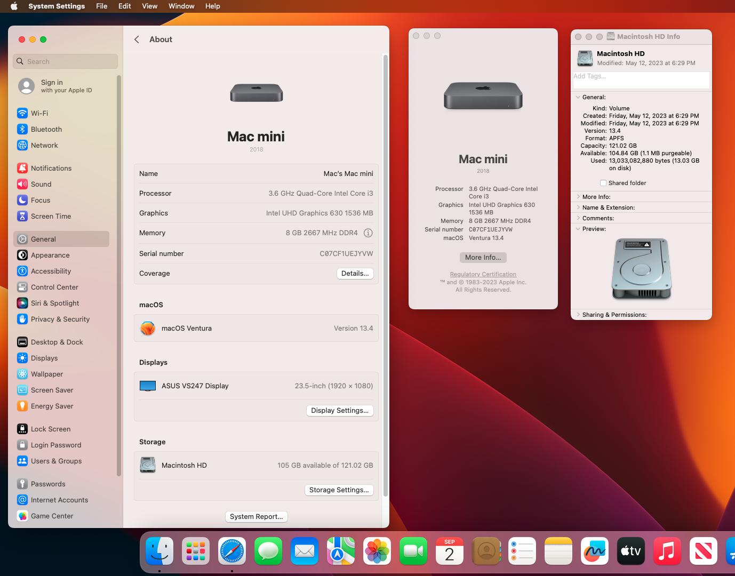This screenshot has width=735, height=576.
Task: Launch Safari from the Dock
Action: (x=232, y=551)
